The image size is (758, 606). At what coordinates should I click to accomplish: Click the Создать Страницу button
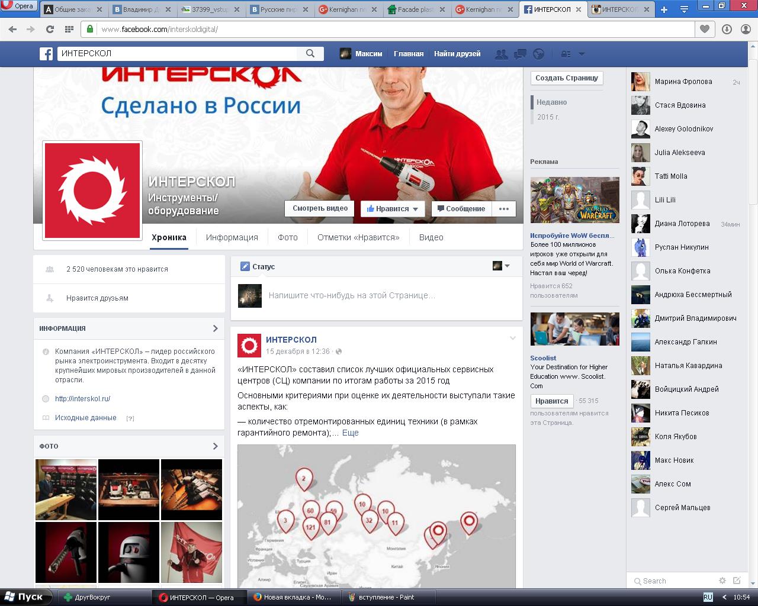click(x=567, y=78)
